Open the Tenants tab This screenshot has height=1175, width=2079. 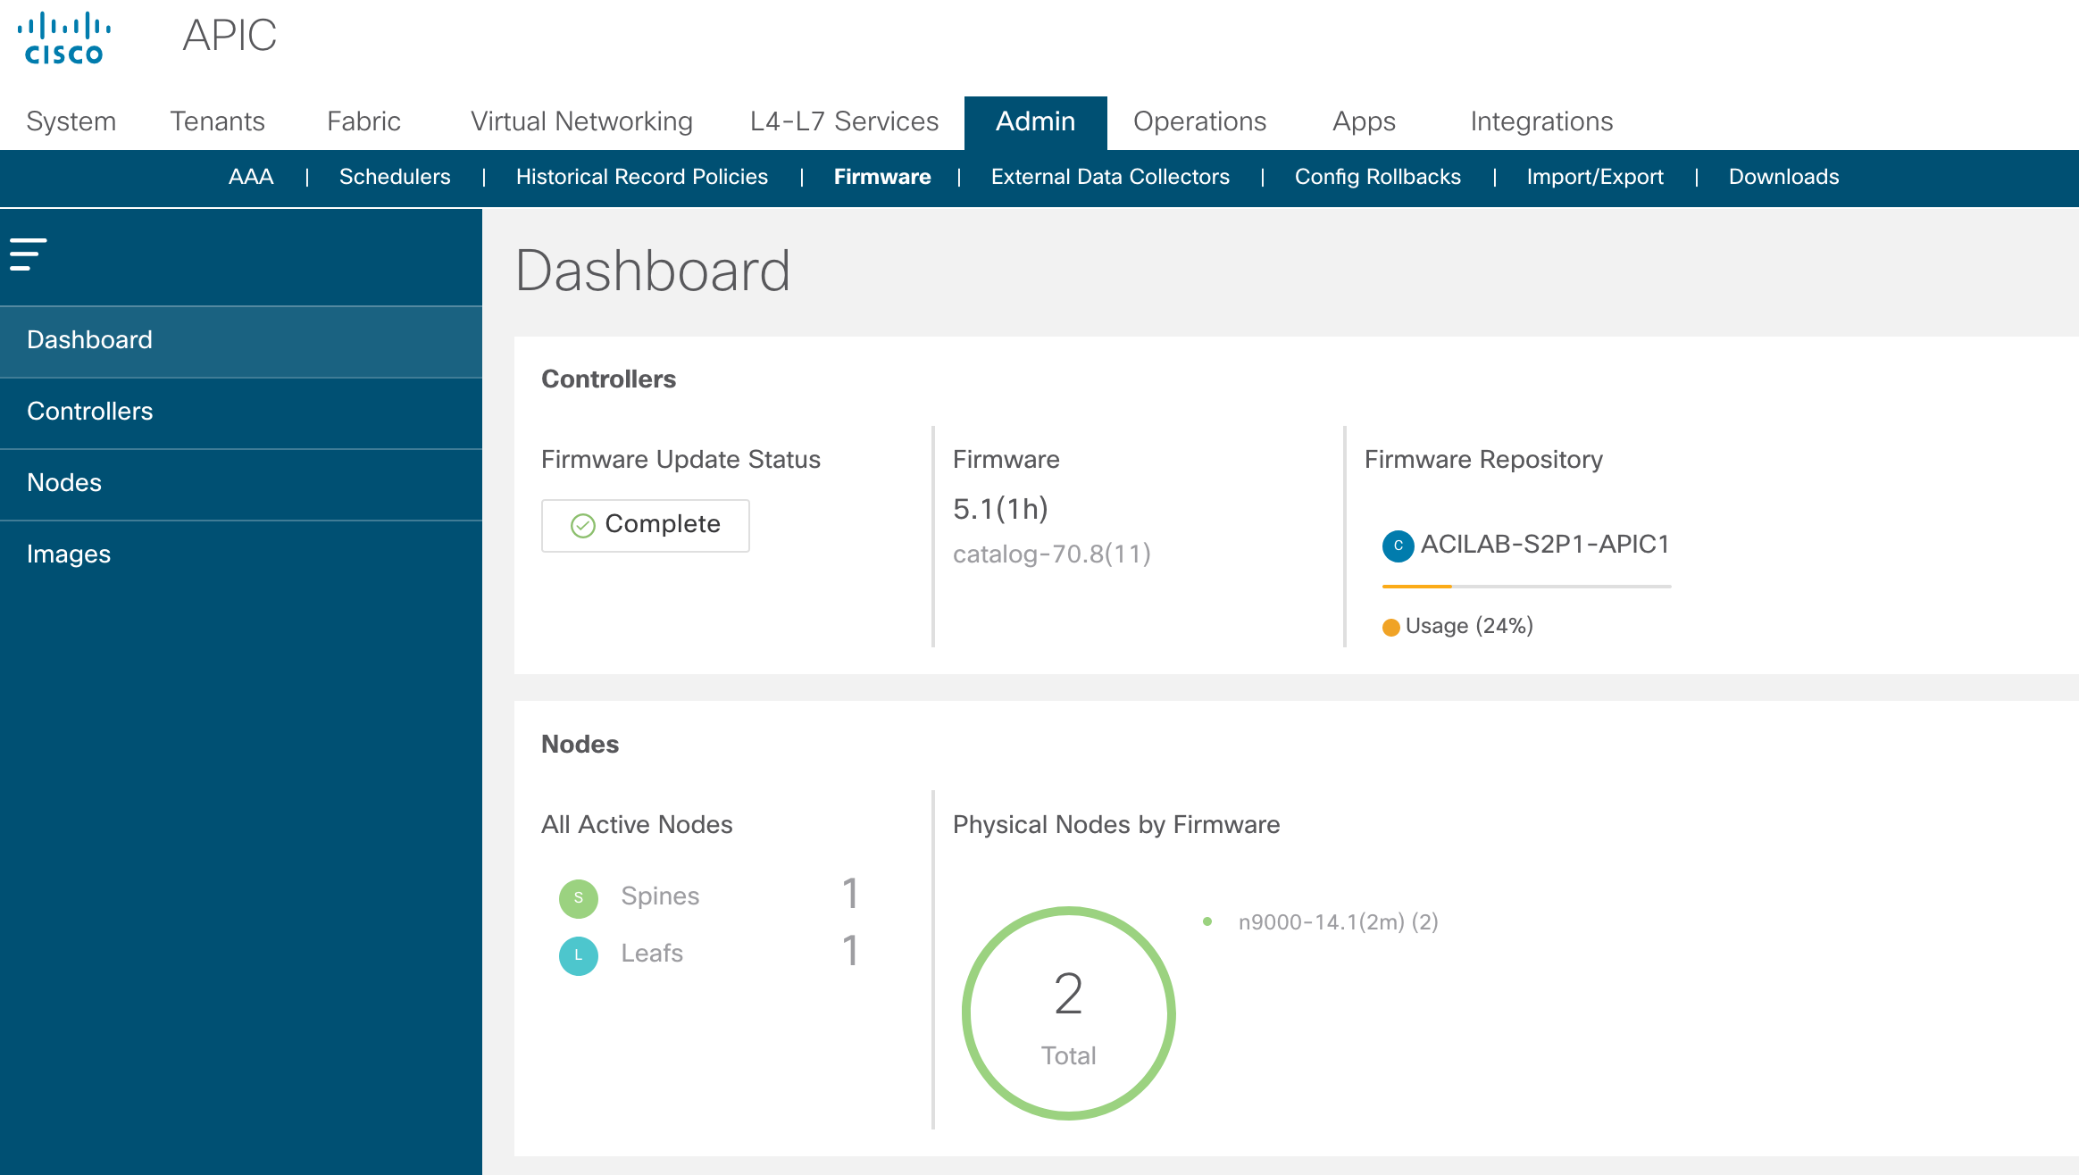click(x=218, y=121)
